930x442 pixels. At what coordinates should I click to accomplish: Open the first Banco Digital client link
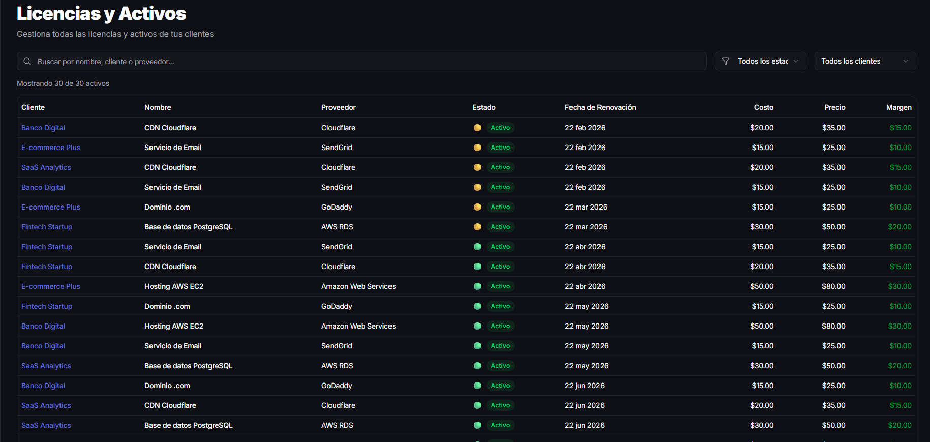click(43, 128)
